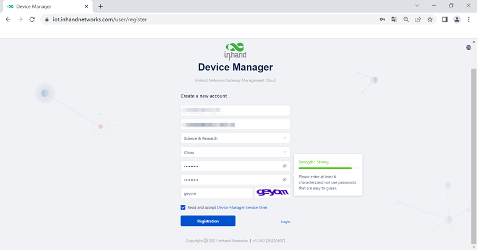The height and width of the screenshot is (250, 477).
Task: Reload the register page
Action: (x=32, y=19)
